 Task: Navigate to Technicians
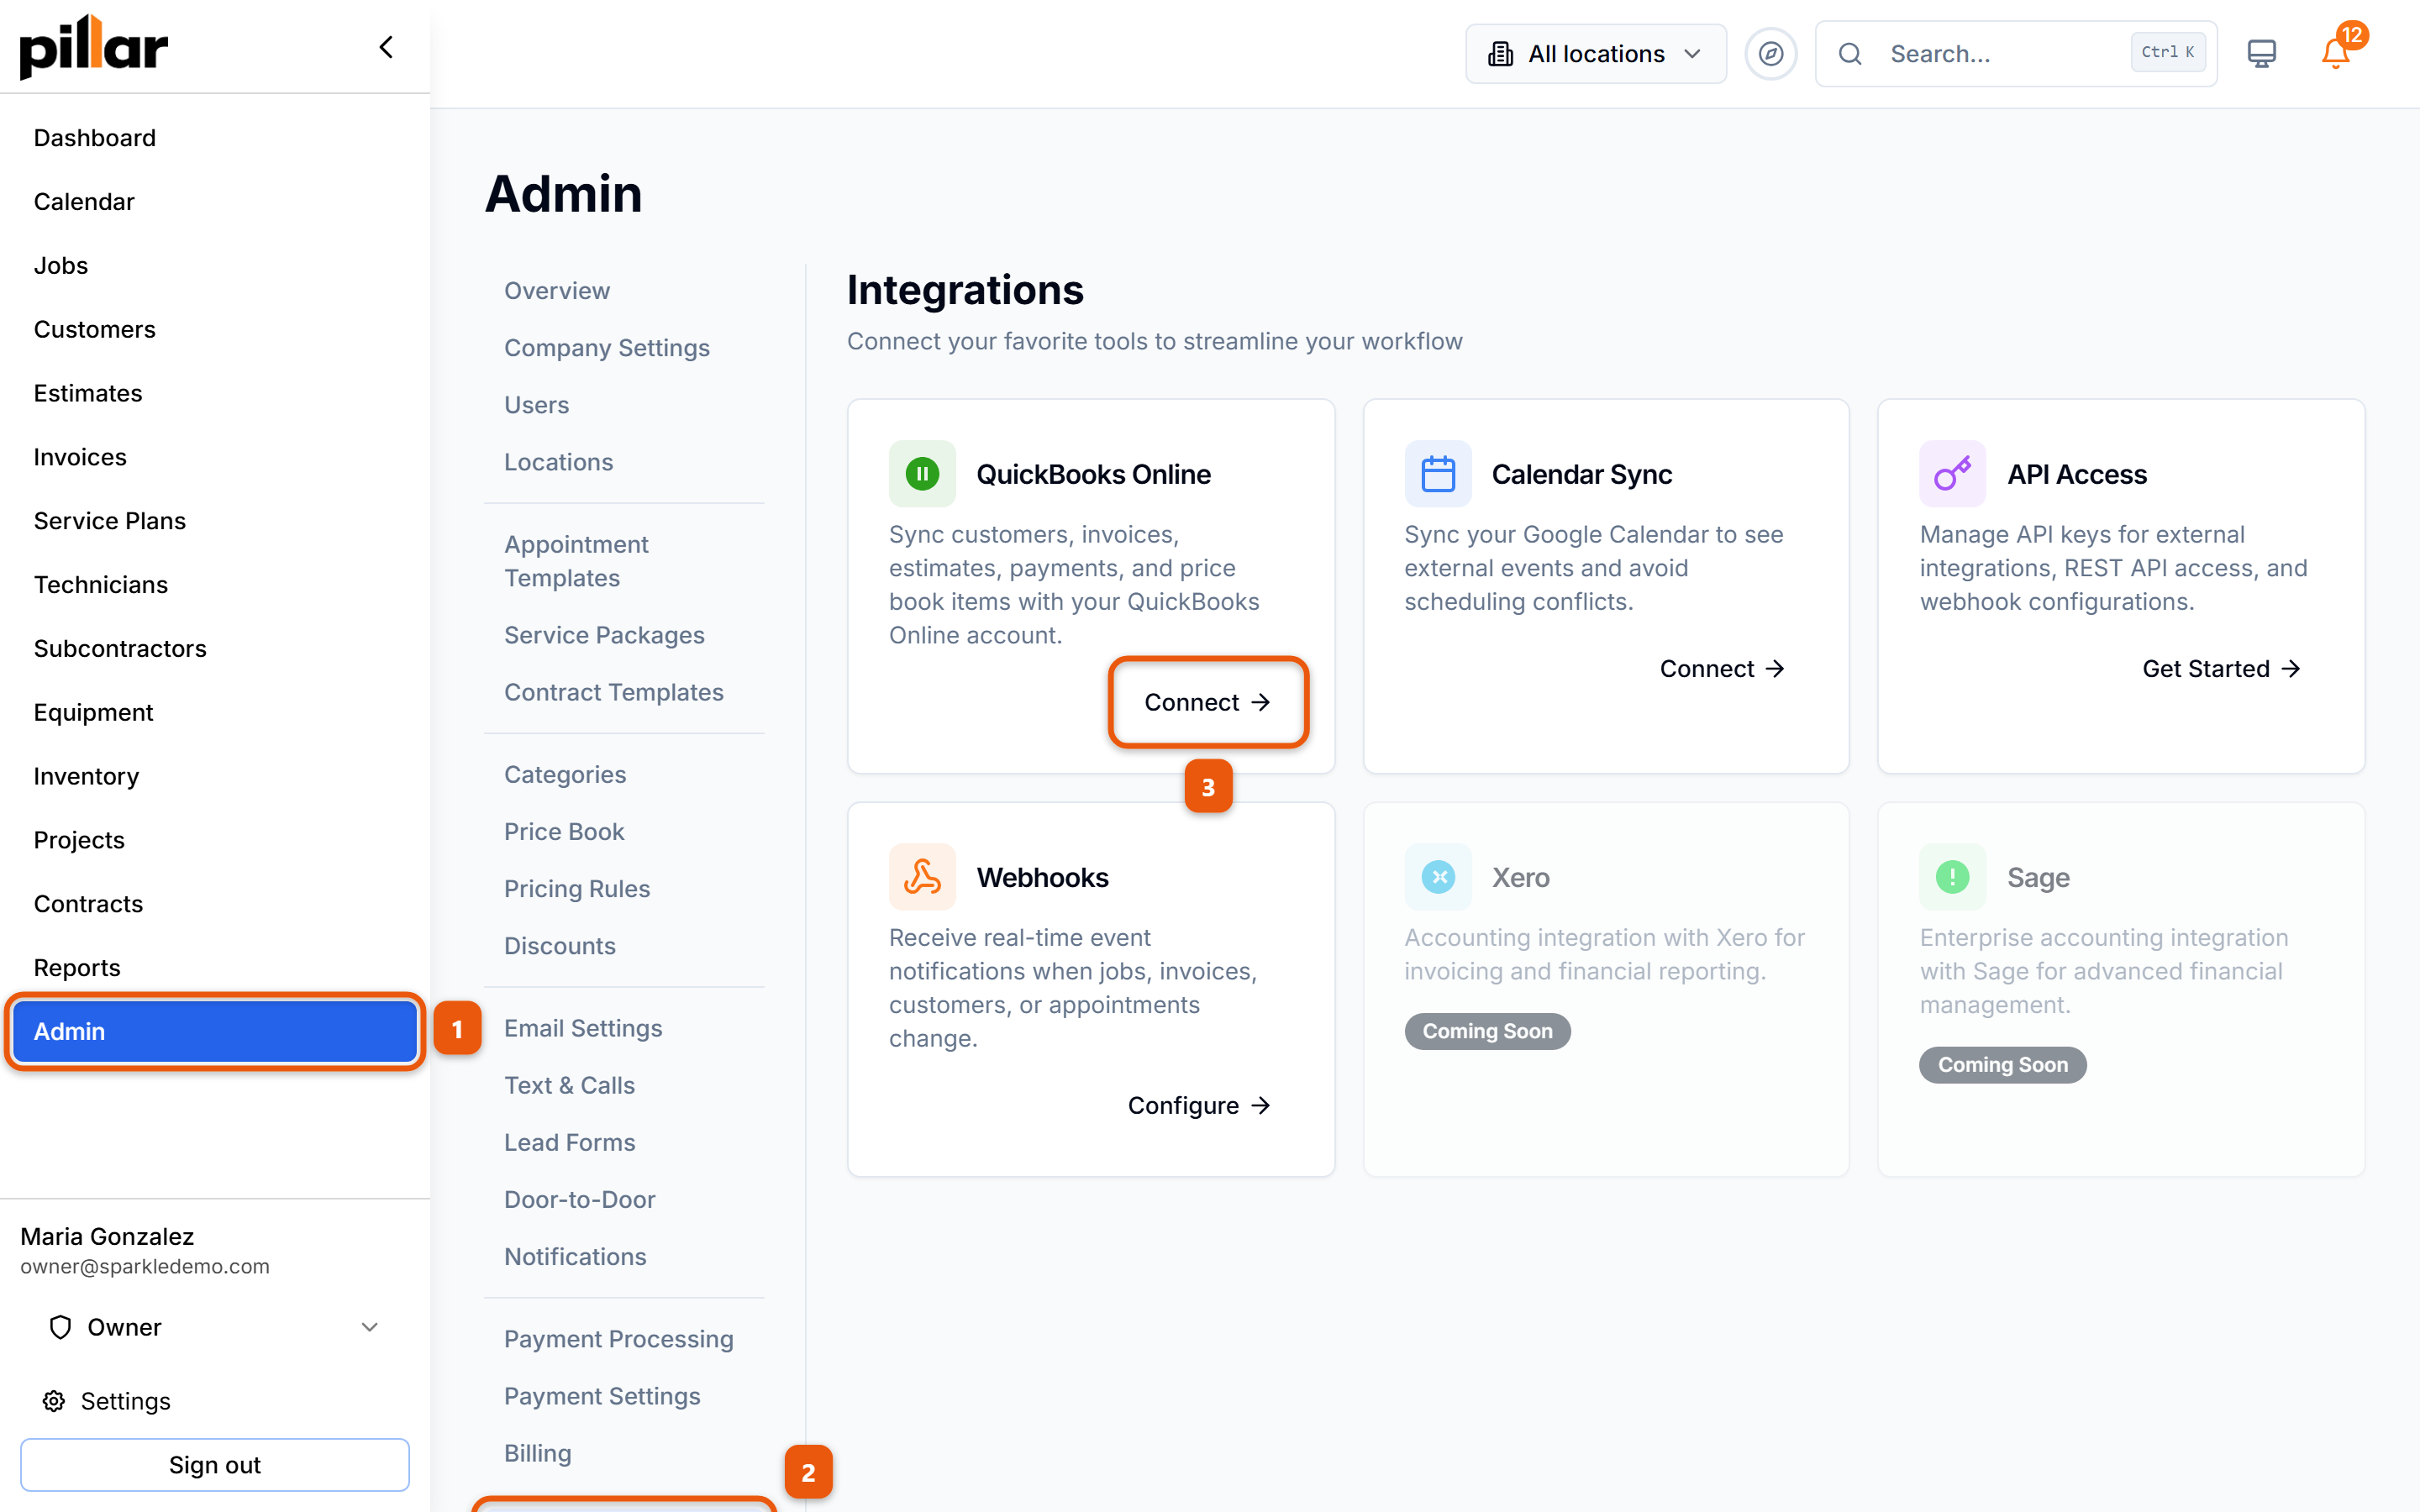coord(215,585)
